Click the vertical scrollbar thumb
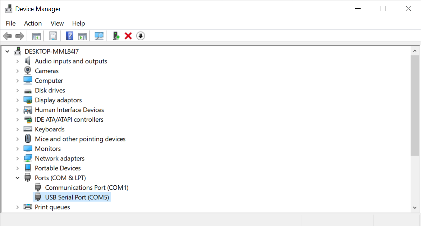The image size is (421, 226). point(415,105)
